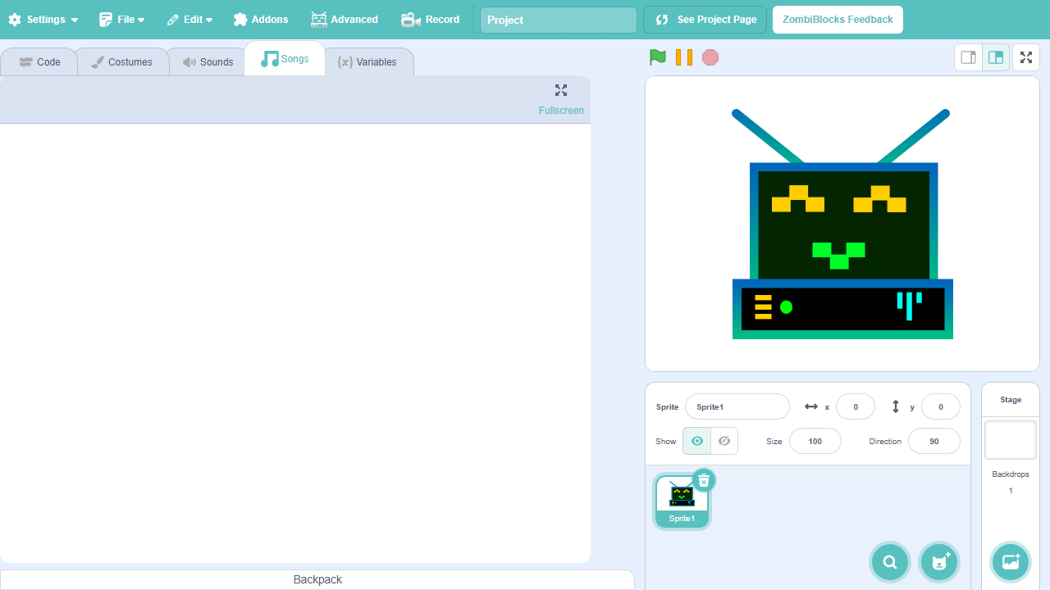Switch to small stage layout
This screenshot has height=590, width=1050.
969,57
